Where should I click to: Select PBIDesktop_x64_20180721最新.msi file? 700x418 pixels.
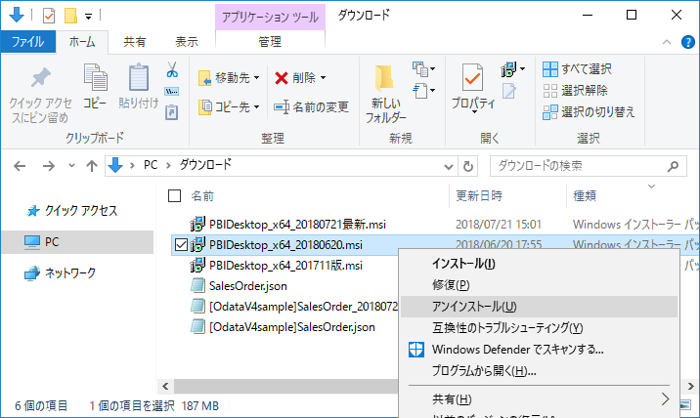[x=297, y=225]
